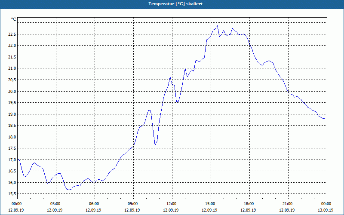Click the date '12.09.19' below 18:00
This screenshot has height=215, width=344.
click(248, 210)
